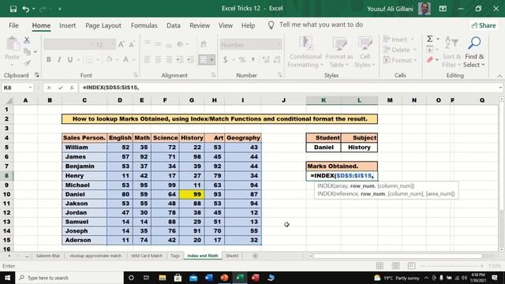Click the Cut scissors icon
The width and height of the screenshot is (505, 284).
[27, 40]
